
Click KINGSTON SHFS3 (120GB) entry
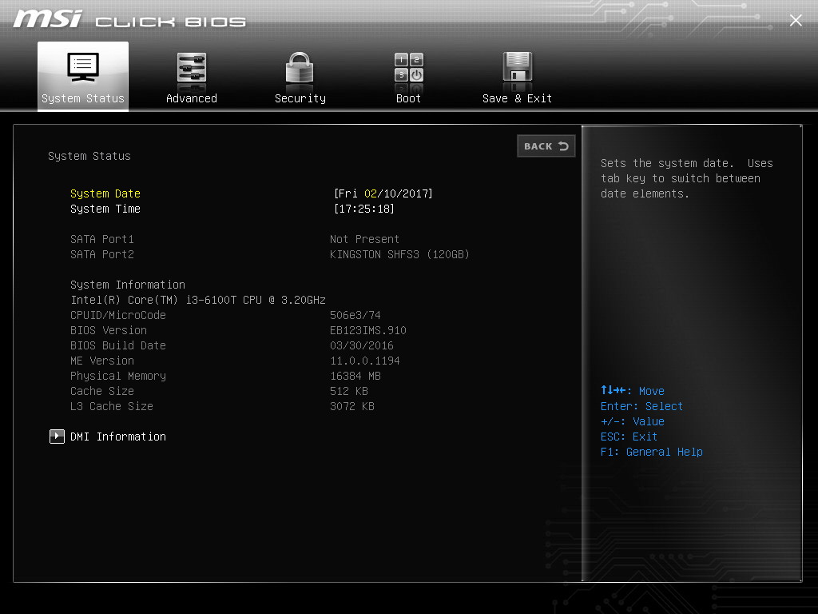click(x=399, y=254)
